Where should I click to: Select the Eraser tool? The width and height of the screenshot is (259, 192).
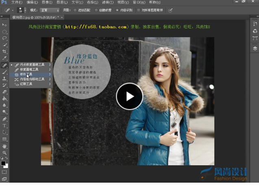[4, 92]
